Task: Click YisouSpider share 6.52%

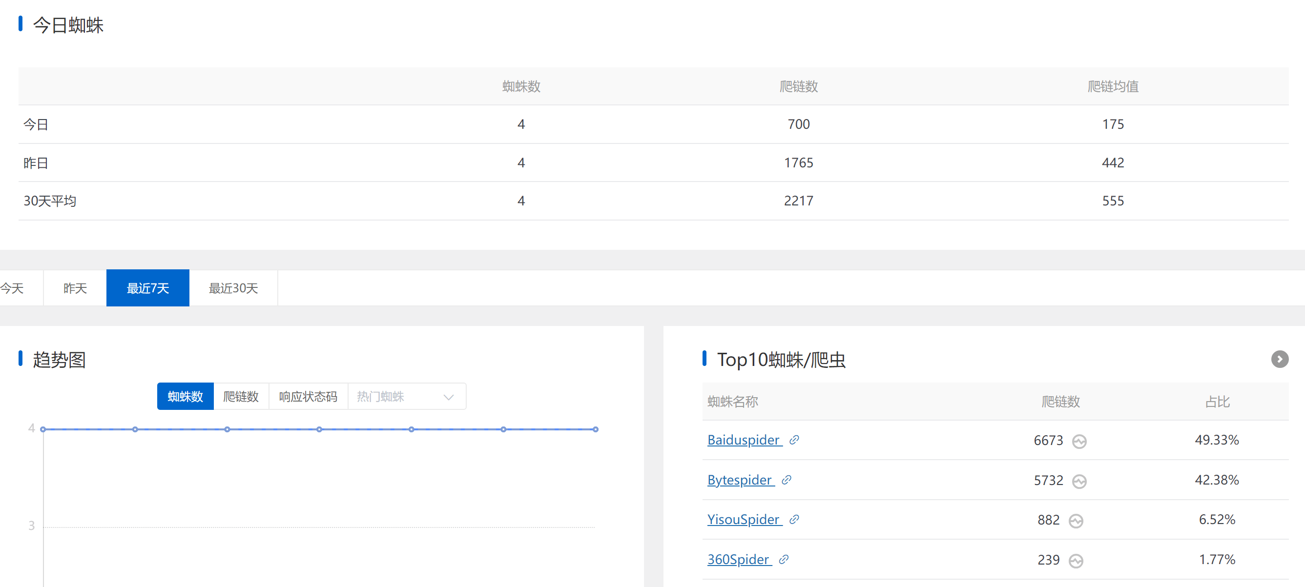Action: pos(1217,519)
